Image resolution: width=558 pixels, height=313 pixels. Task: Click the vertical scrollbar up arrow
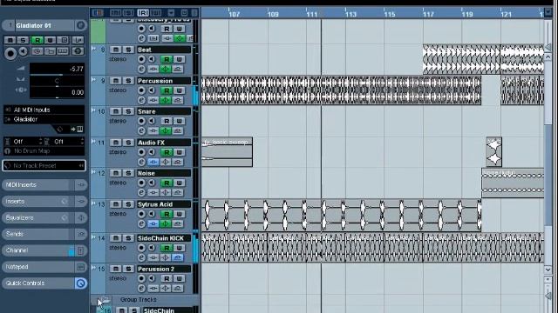click(548, 57)
